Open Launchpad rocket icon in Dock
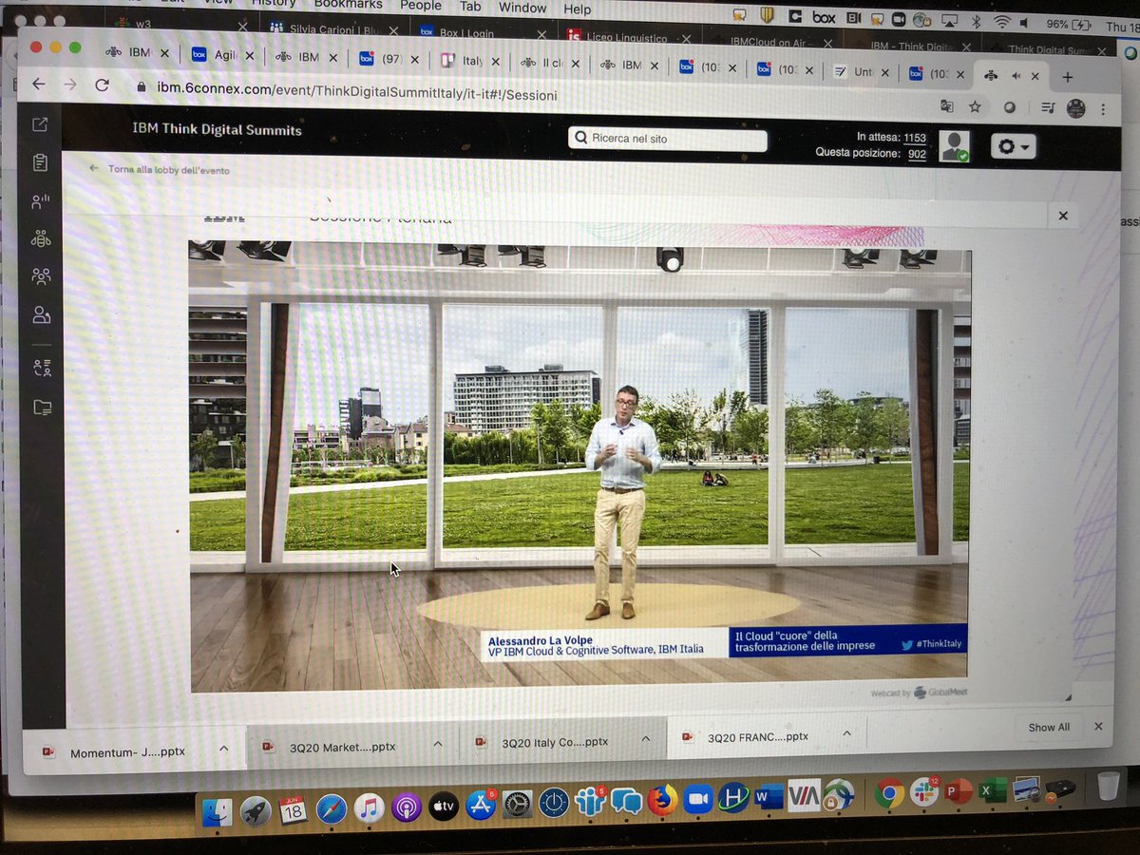This screenshot has width=1140, height=855. [x=255, y=810]
